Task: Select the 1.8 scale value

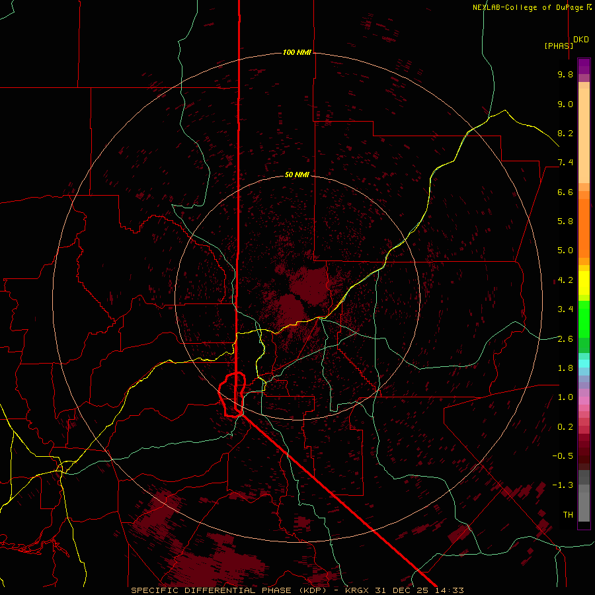Action: pyautogui.click(x=565, y=368)
